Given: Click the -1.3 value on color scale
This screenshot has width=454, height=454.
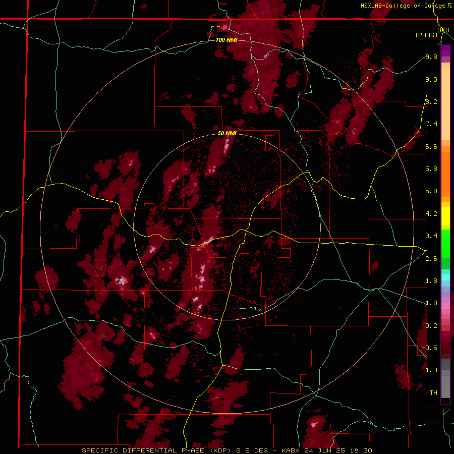Looking at the screenshot, I should pyautogui.click(x=429, y=370).
